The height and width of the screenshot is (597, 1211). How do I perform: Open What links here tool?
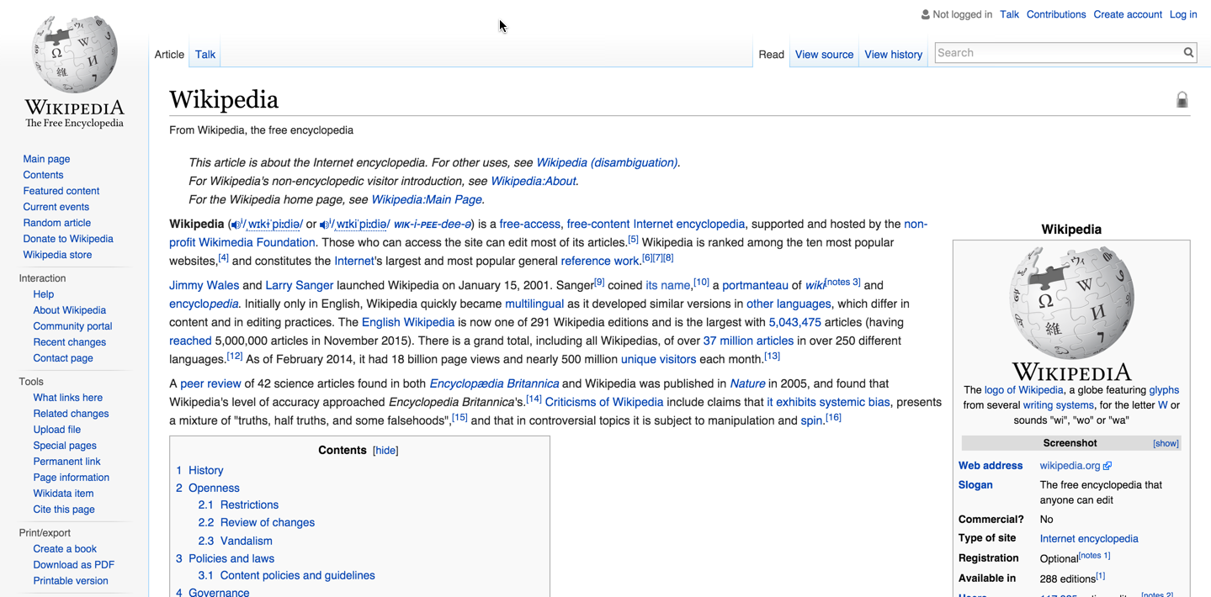pos(67,398)
